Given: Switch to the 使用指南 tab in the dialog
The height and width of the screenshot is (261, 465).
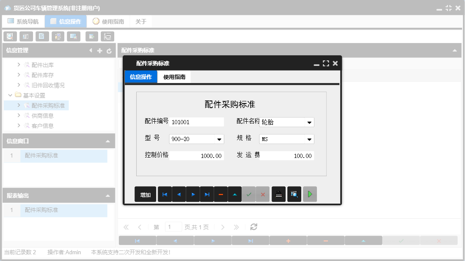Looking at the screenshot, I should [173, 77].
